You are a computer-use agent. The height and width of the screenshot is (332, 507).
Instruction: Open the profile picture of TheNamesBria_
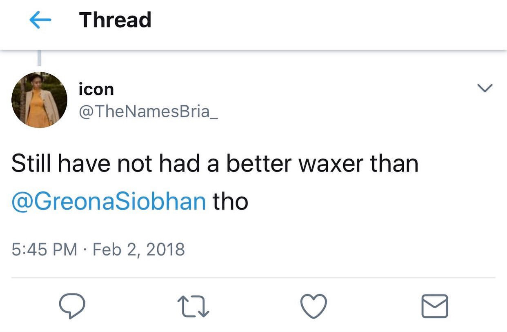click(x=39, y=100)
